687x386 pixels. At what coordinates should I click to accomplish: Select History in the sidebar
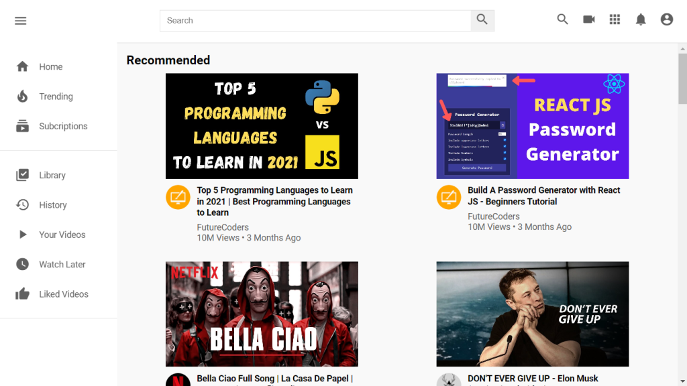(x=52, y=205)
